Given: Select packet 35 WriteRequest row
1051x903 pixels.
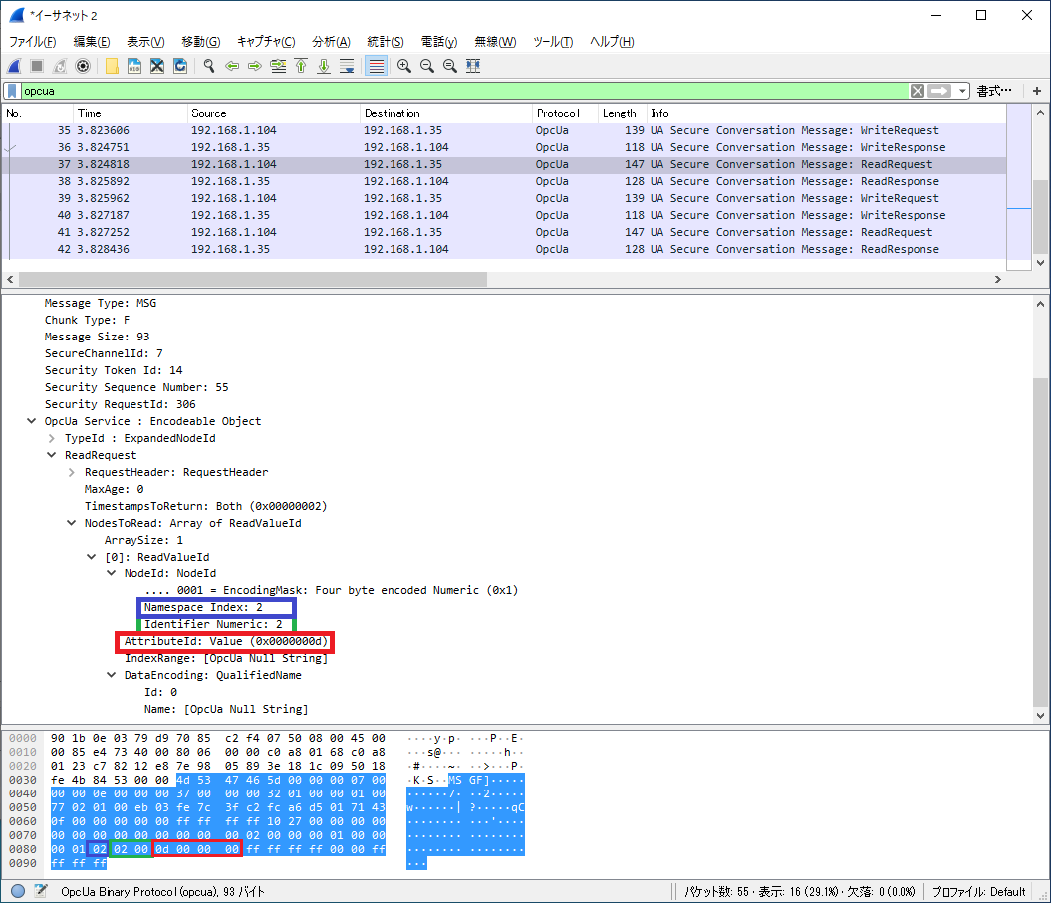Looking at the screenshot, I should pos(504,130).
